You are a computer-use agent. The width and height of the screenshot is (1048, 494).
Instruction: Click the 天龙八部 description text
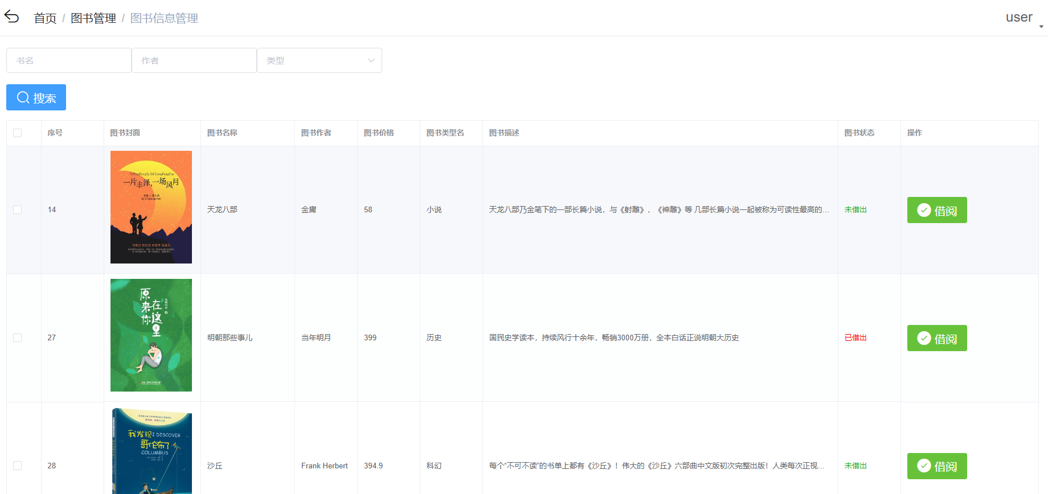[x=659, y=209]
